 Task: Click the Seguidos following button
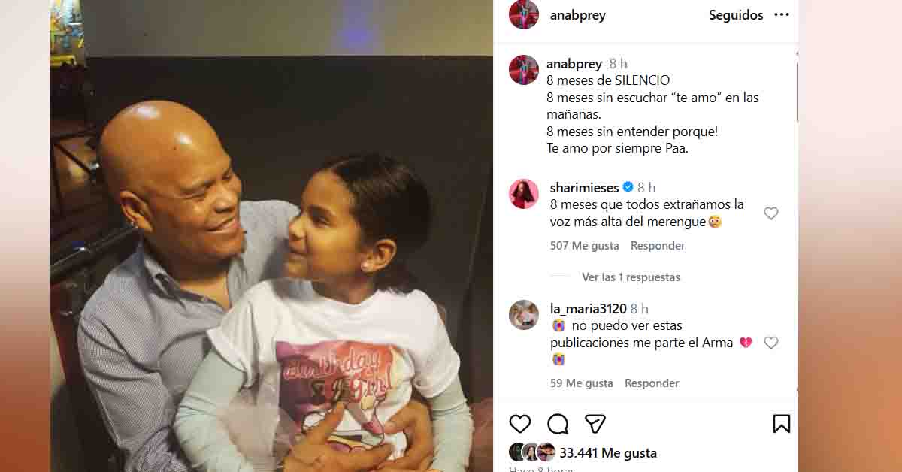736,15
